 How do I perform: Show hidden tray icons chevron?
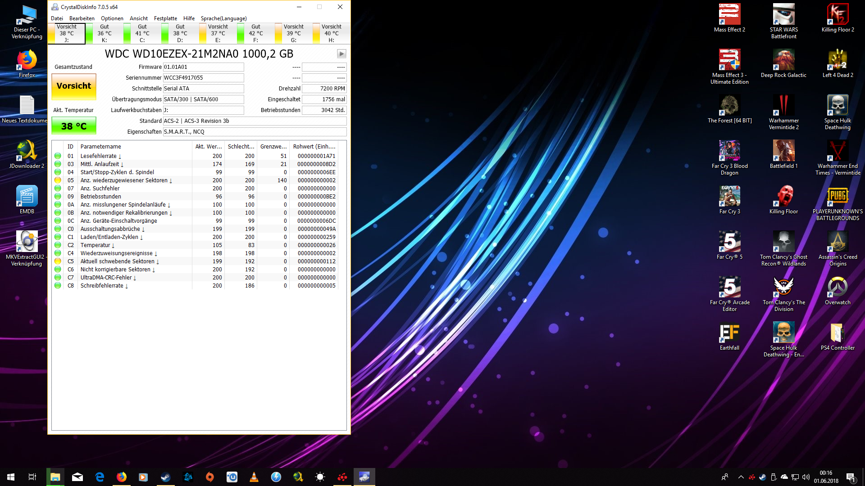[x=741, y=477]
